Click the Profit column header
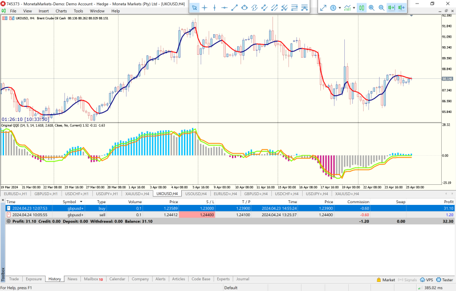456x291 pixels. coord(449,202)
